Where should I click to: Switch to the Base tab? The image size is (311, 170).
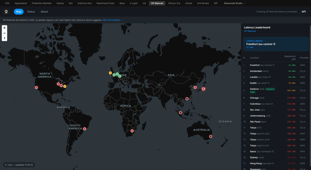pos(122,3)
